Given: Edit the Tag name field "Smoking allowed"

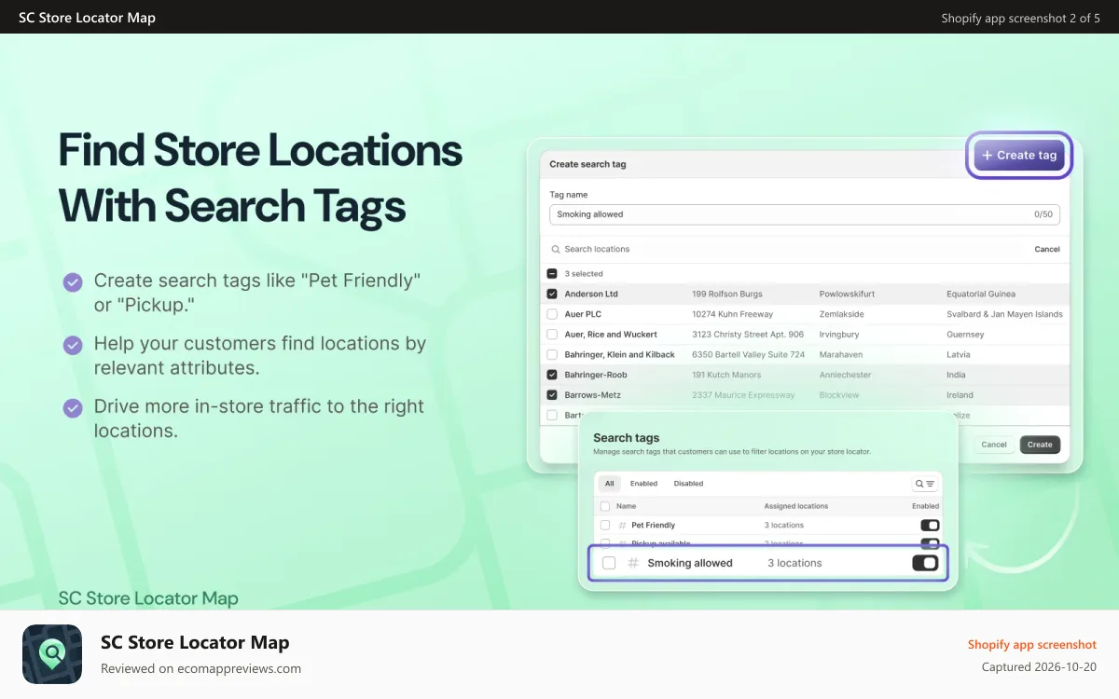Looking at the screenshot, I should point(804,214).
